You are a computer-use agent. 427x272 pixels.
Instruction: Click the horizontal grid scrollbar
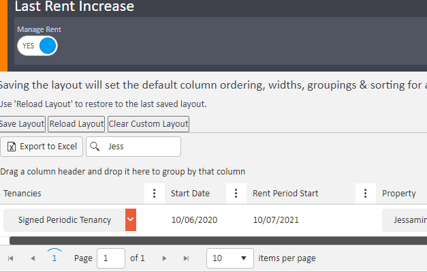218,241
